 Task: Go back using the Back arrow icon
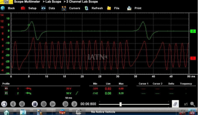tap(3, 8)
